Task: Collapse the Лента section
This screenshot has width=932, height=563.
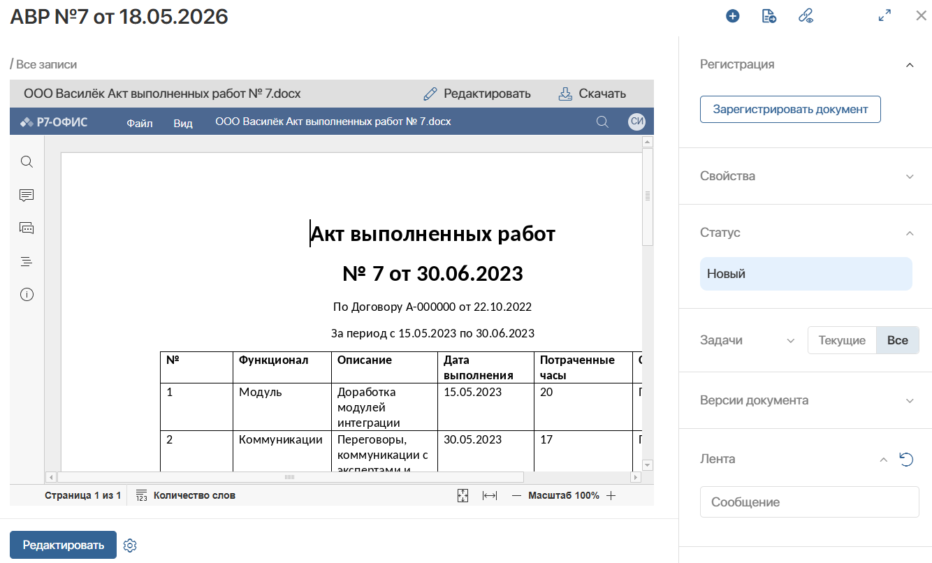Action: coord(883,460)
